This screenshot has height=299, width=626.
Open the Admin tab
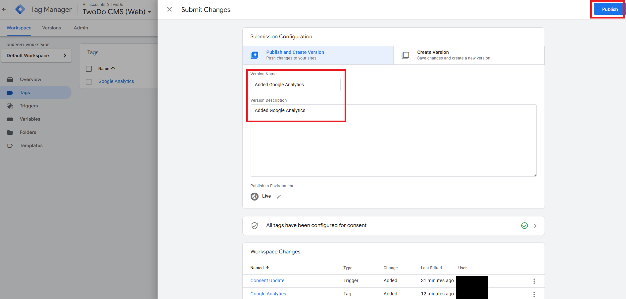(x=81, y=28)
